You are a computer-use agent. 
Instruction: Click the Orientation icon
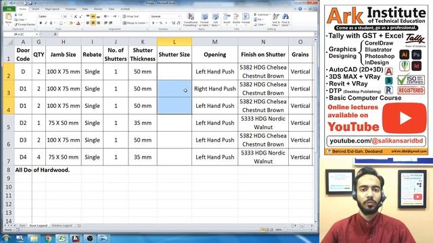[x=106, y=16]
